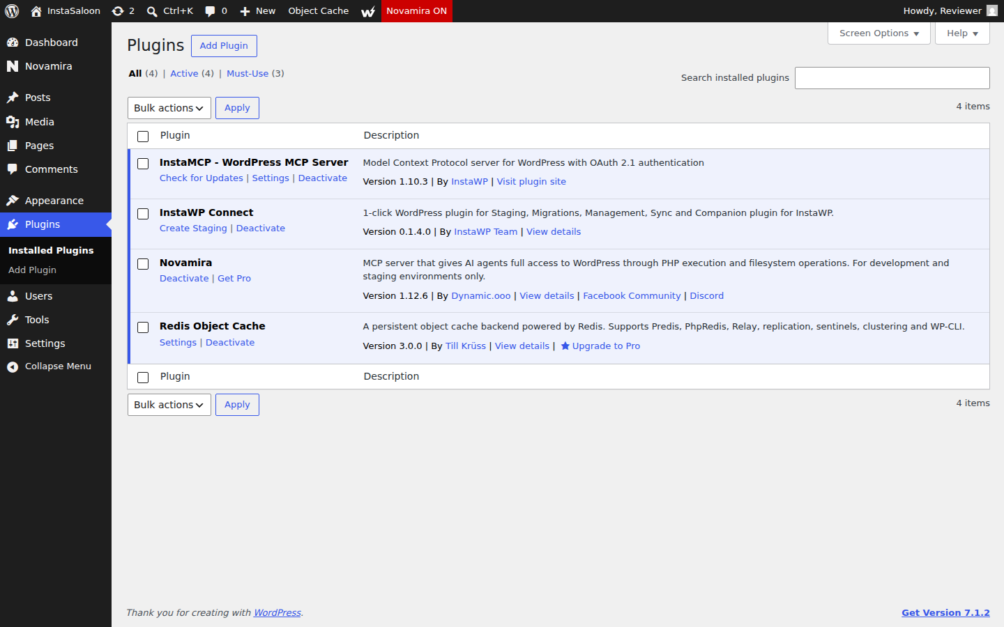1004x627 pixels.
Task: Click the Posts pin icon
Action: click(x=13, y=98)
